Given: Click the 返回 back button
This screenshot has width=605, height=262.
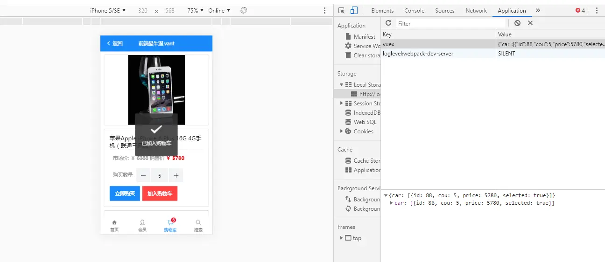Looking at the screenshot, I should pos(115,43).
